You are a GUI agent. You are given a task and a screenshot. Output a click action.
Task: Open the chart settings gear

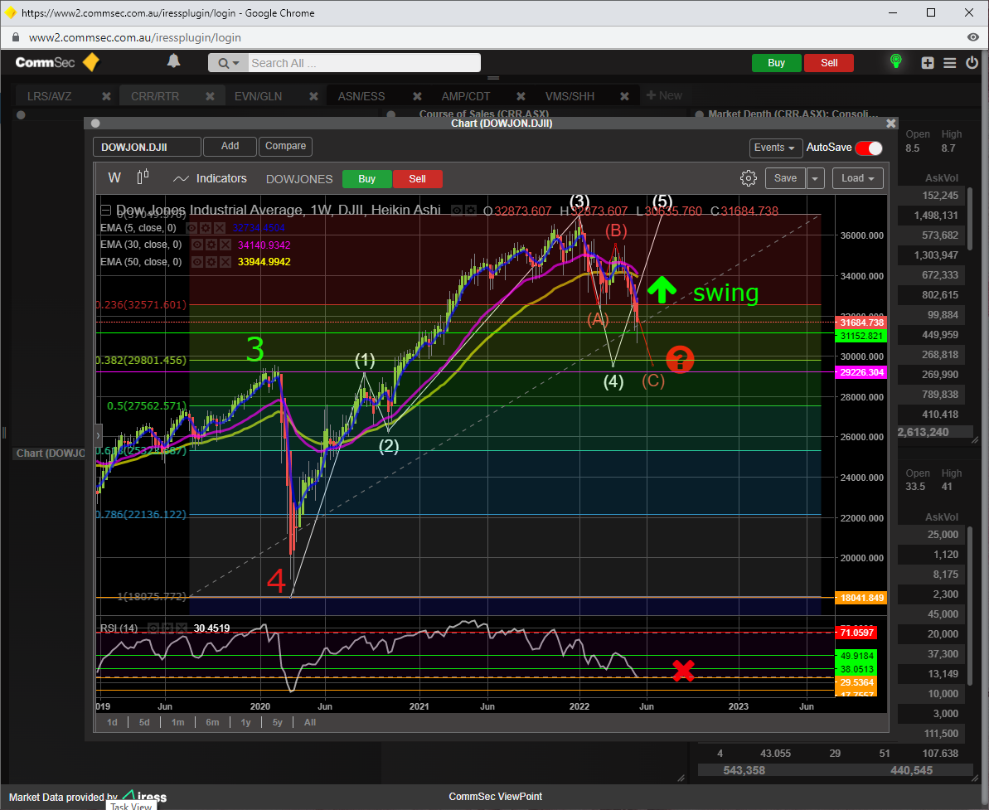pyautogui.click(x=748, y=178)
